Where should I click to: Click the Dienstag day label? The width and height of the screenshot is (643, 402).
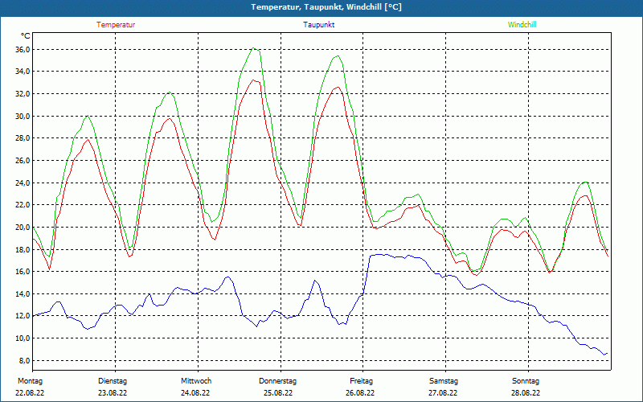pos(113,381)
